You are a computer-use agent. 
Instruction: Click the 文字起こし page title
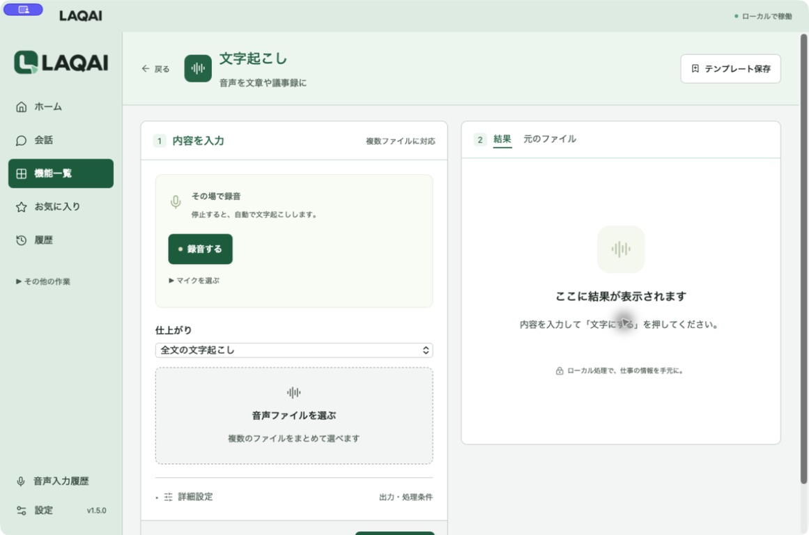point(254,59)
